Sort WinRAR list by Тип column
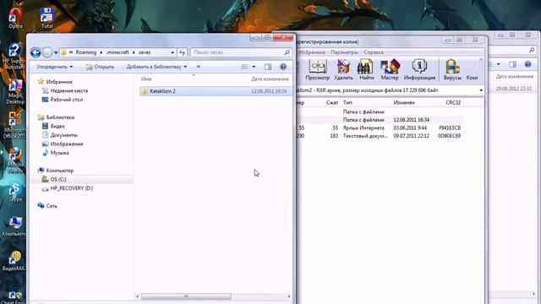Viewport: 541px width, 304px height. (347, 103)
